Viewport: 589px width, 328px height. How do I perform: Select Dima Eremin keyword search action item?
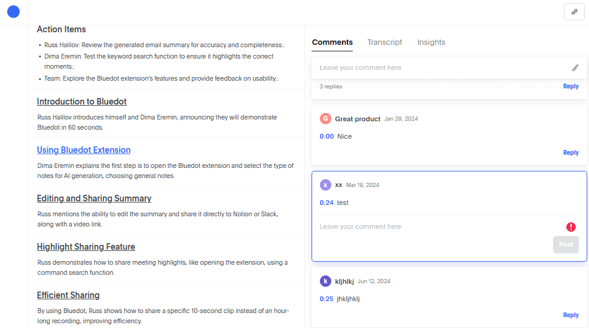point(159,61)
